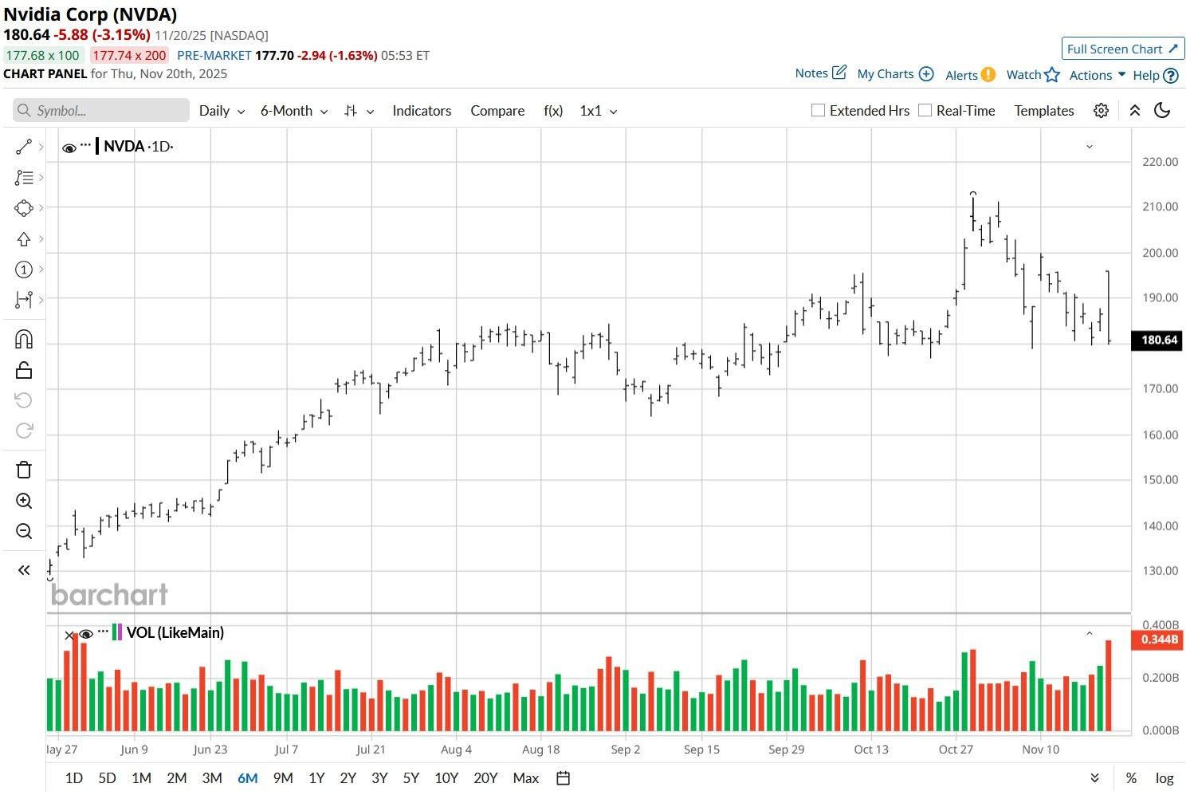
Task: Add NVDA to Watchlist
Action: (x=1033, y=75)
